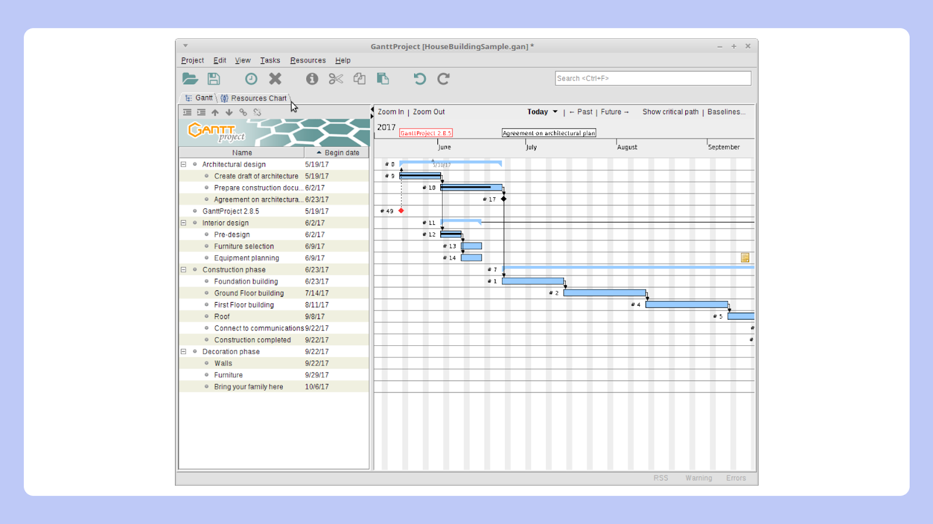This screenshot has width=933, height=524.
Task: Open task properties via the info icon
Action: pos(312,79)
